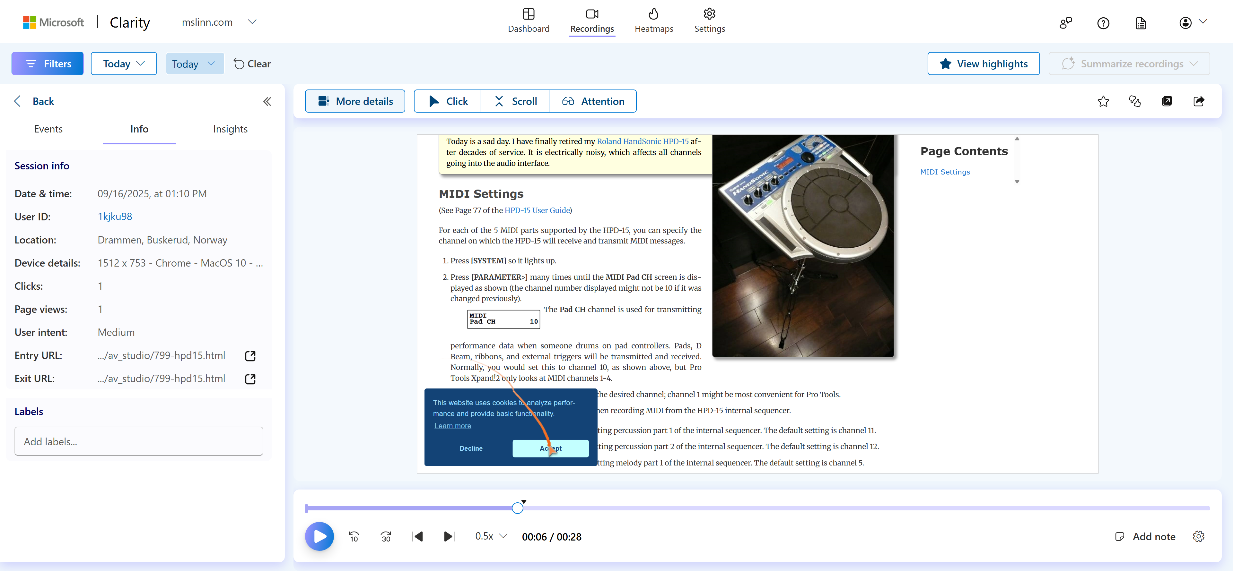
Task: Click the share recording icon
Action: [1199, 101]
